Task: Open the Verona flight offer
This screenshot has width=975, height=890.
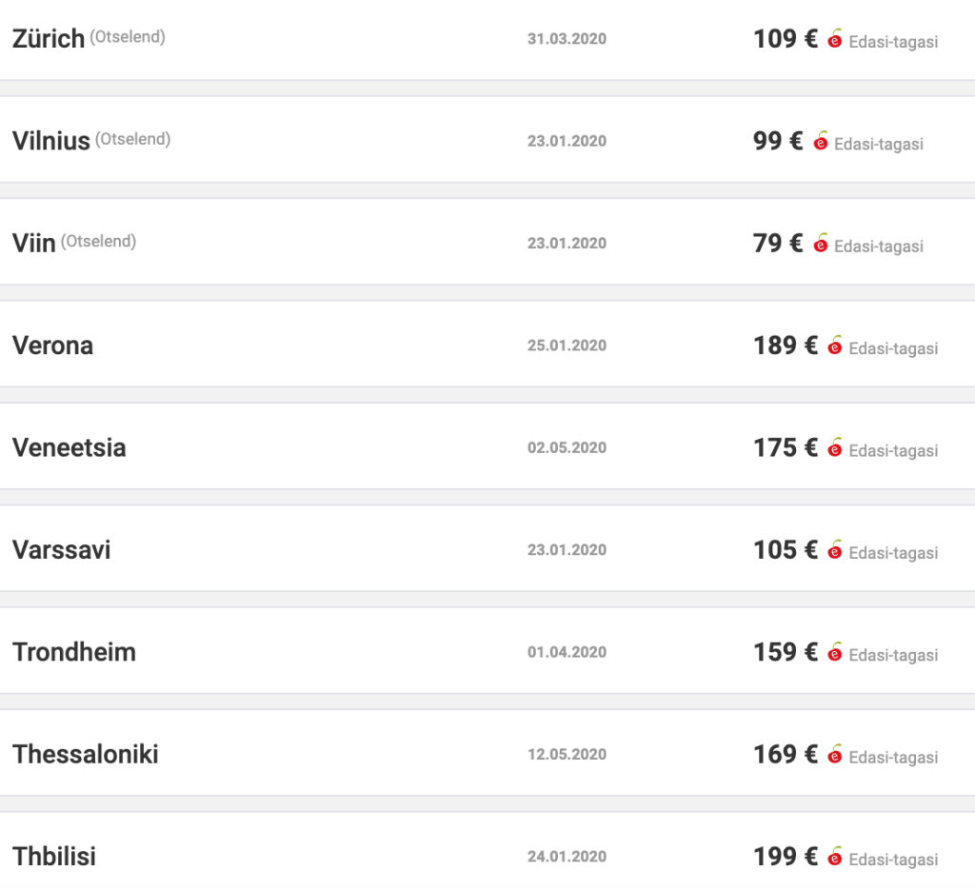Action: [x=53, y=346]
